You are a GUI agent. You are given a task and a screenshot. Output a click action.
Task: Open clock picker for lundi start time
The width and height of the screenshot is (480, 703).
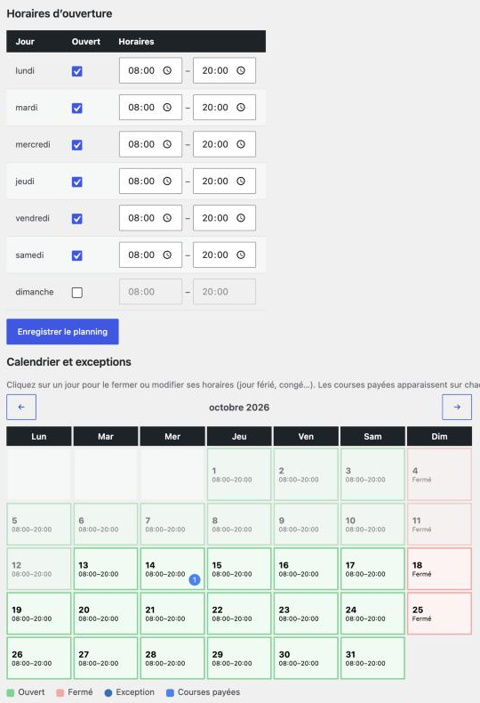click(x=167, y=70)
